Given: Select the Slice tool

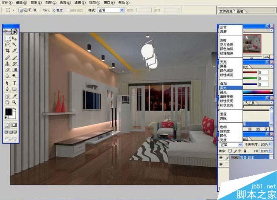Looking at the screenshot, I should pos(14,50).
